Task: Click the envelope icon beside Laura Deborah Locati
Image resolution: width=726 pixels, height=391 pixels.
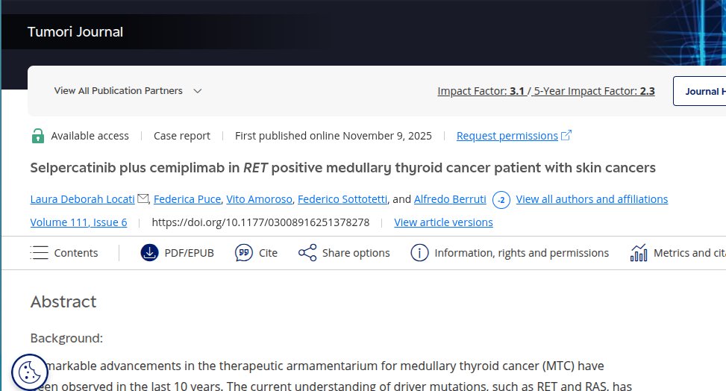Action: 143,198
